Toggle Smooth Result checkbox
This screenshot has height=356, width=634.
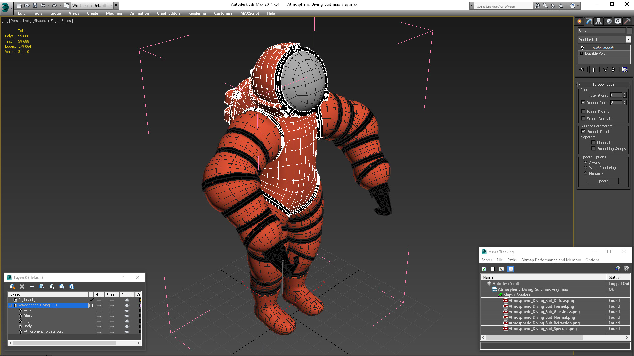point(583,132)
